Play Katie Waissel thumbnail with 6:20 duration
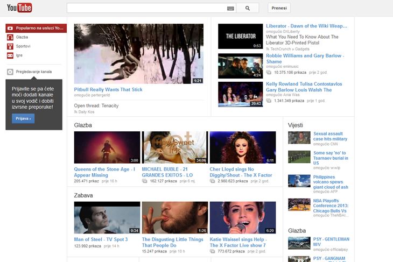Image resolution: width=393 pixels, height=262 pixels. 243,217
